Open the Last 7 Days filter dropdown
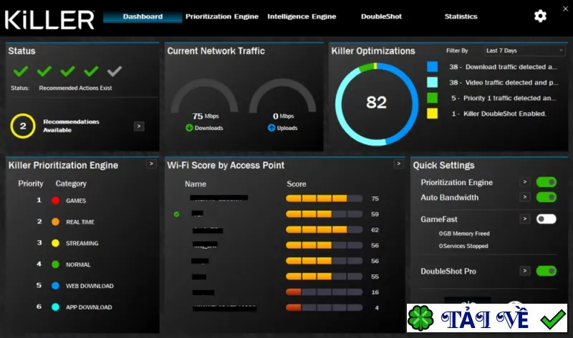573x338 pixels. point(525,51)
